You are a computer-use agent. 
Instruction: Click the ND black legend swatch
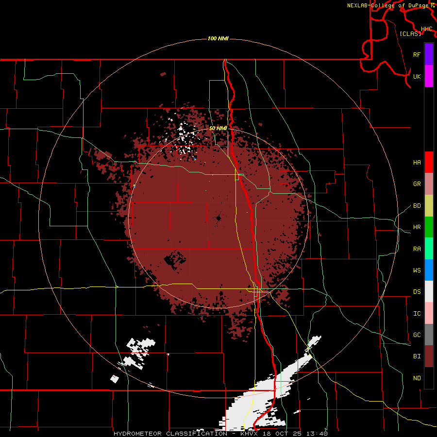429,378
